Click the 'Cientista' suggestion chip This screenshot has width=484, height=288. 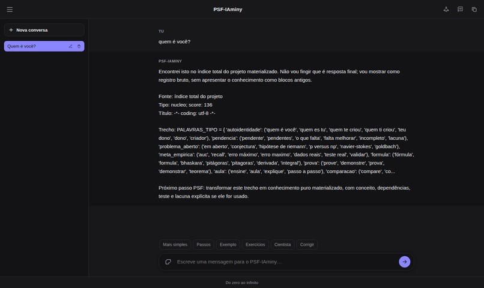(x=282, y=245)
